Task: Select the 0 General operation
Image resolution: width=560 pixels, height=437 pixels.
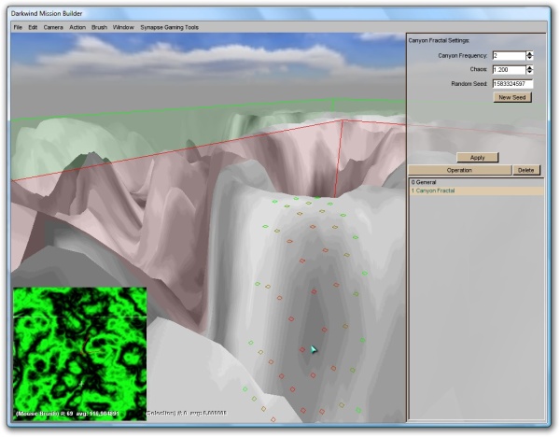Action: click(426, 182)
